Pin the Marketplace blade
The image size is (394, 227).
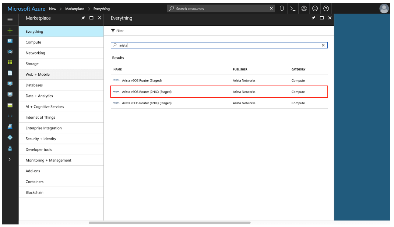click(83, 18)
